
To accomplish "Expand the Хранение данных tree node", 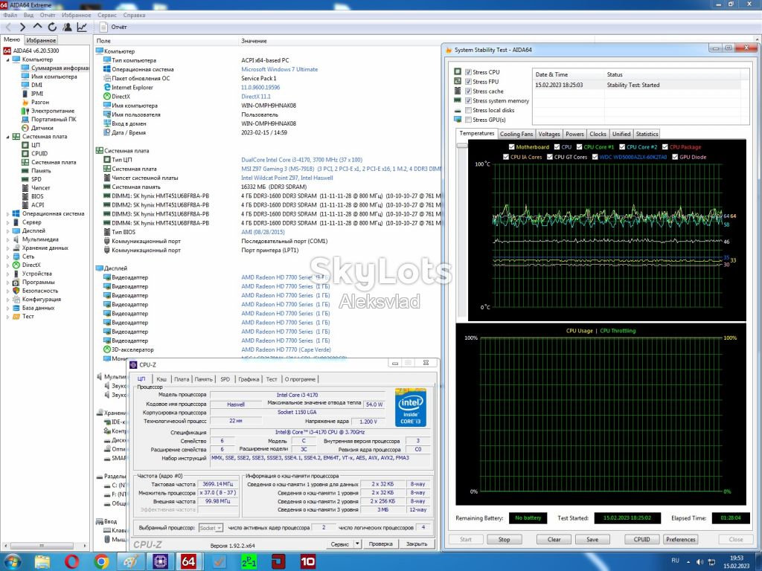I will coord(7,248).
